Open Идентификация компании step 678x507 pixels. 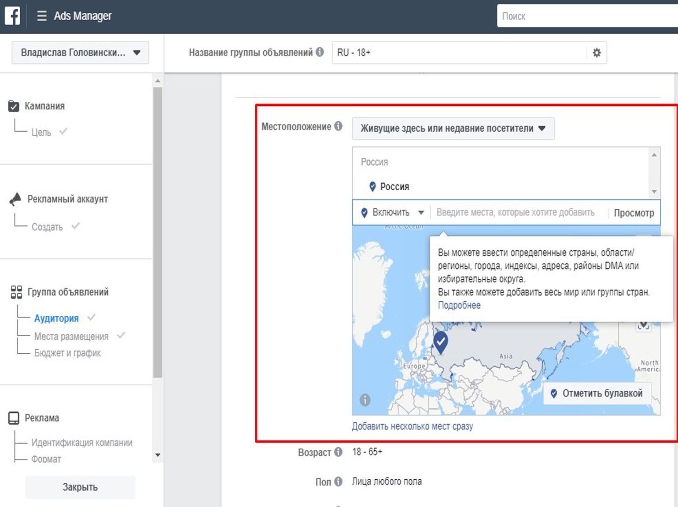(82, 443)
